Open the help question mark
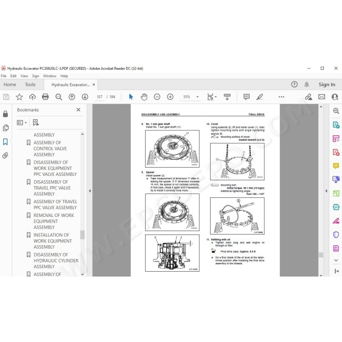342x342 pixels. tap(294, 85)
